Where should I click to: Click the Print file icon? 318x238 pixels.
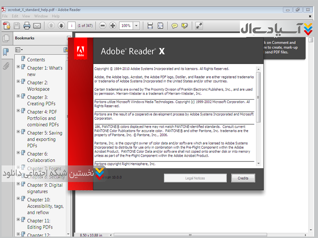coord(27,26)
